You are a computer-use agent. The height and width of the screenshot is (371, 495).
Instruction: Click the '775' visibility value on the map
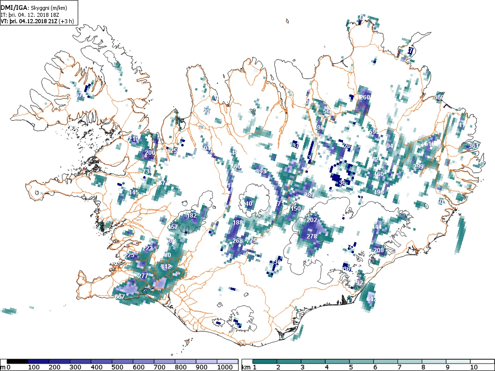251,241
